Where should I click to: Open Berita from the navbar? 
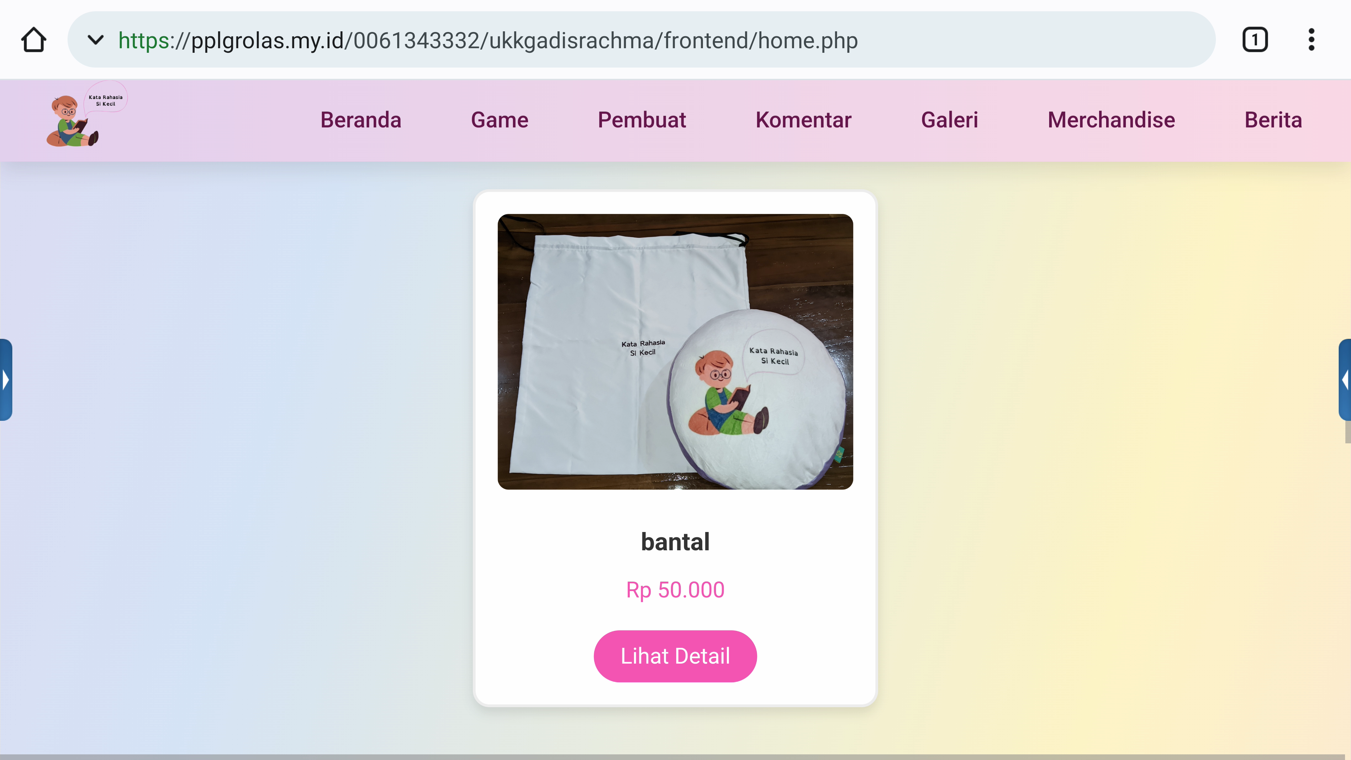click(x=1273, y=120)
